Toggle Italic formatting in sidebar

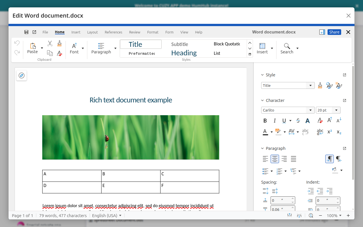click(x=275, y=121)
